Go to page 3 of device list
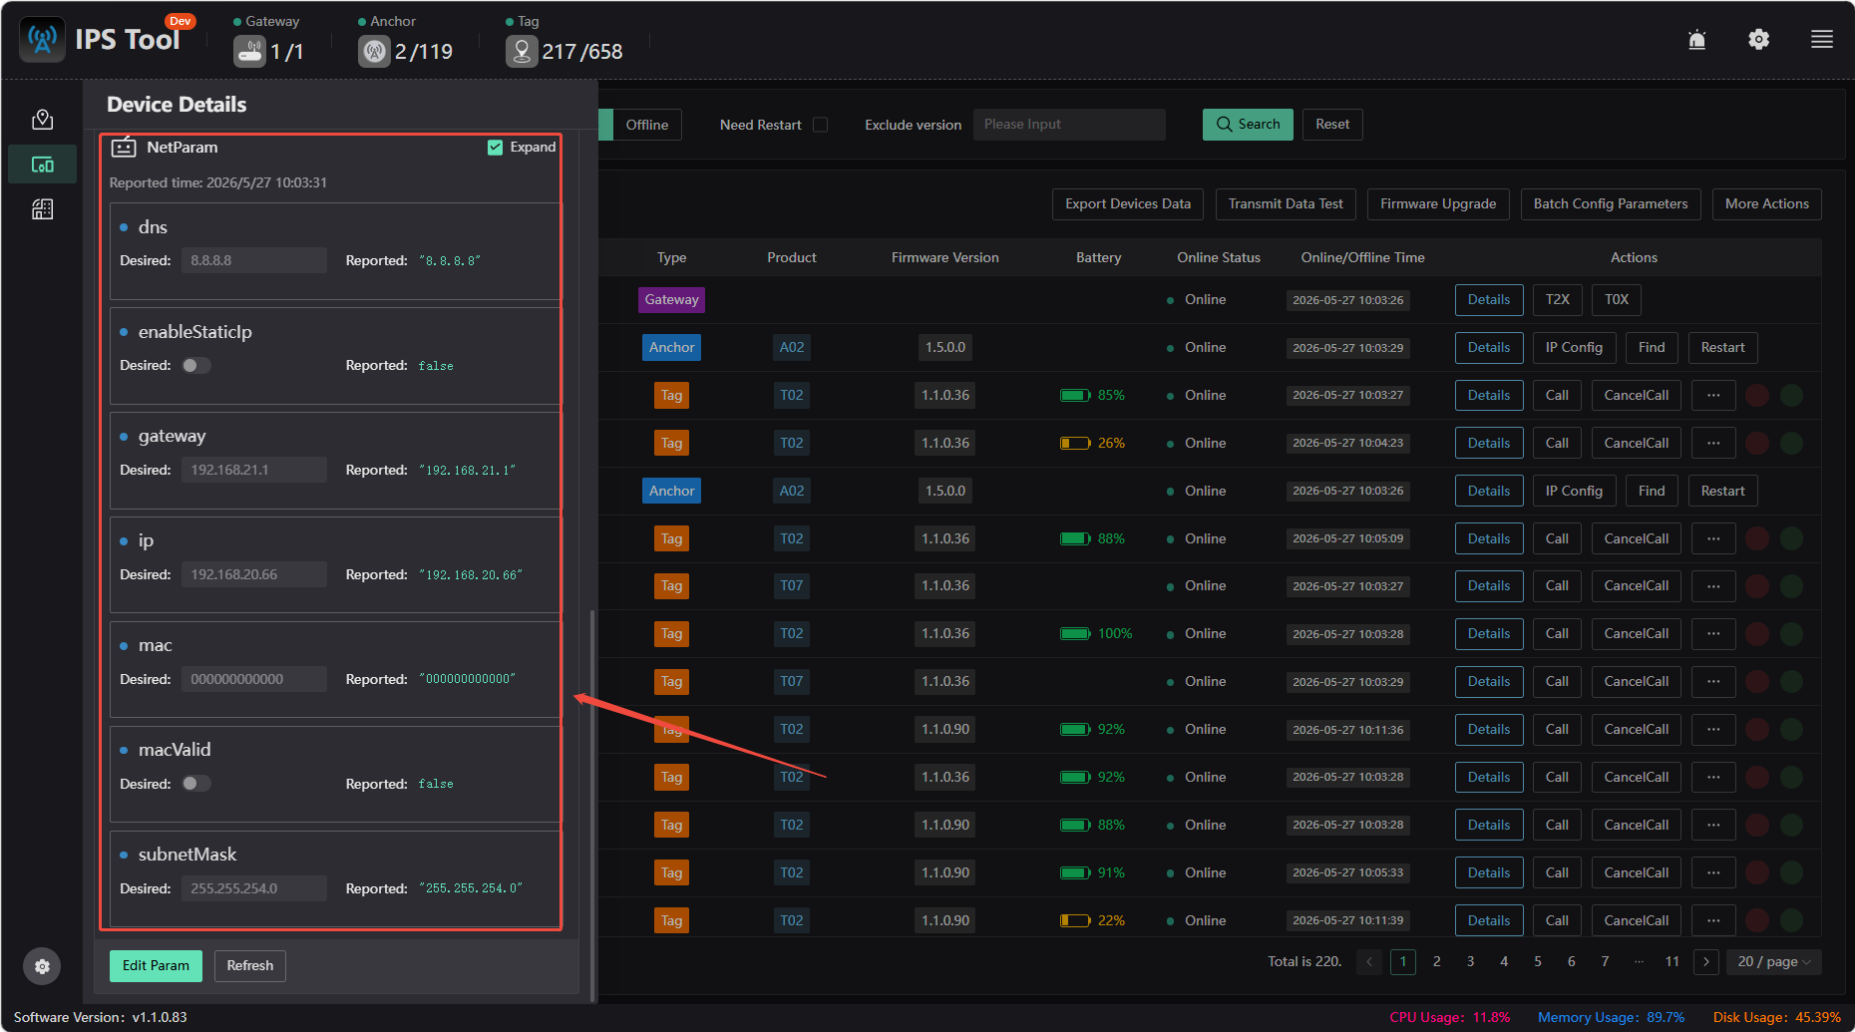This screenshot has height=1032, width=1855. coord(1470,961)
